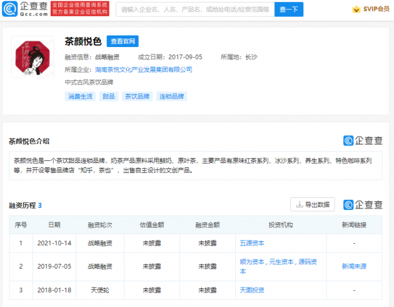The width and height of the screenshot is (394, 307).
Task: Click the 天使轮 round cell
Action: tap(100, 290)
